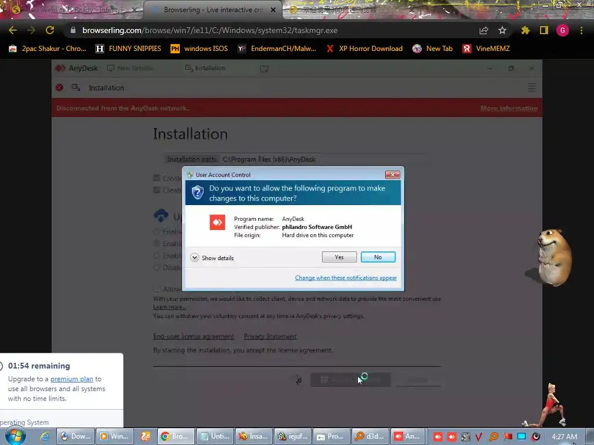Toggle the Chrome side panel icon

click(544, 30)
